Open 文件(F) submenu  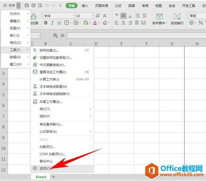point(16,14)
